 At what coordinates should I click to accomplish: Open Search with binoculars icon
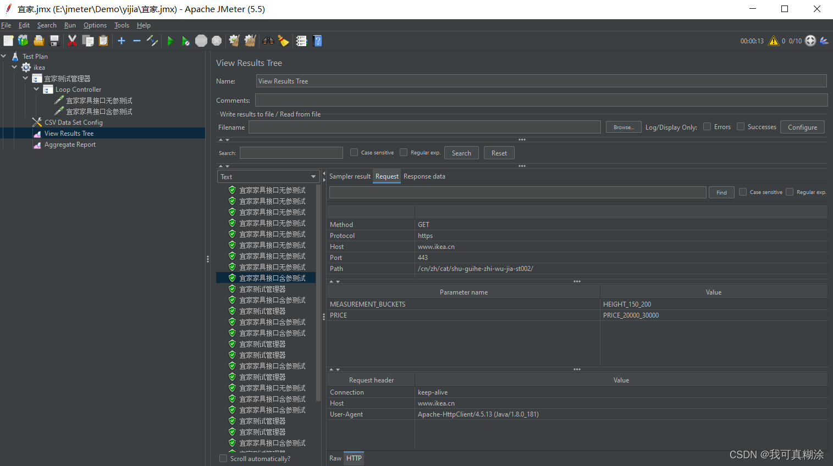click(268, 41)
